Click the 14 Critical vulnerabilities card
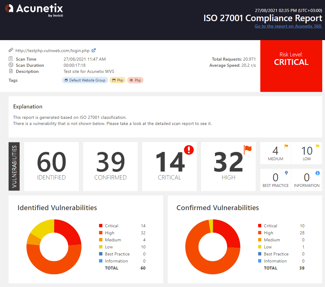The height and width of the screenshot is (287, 325). (x=170, y=167)
